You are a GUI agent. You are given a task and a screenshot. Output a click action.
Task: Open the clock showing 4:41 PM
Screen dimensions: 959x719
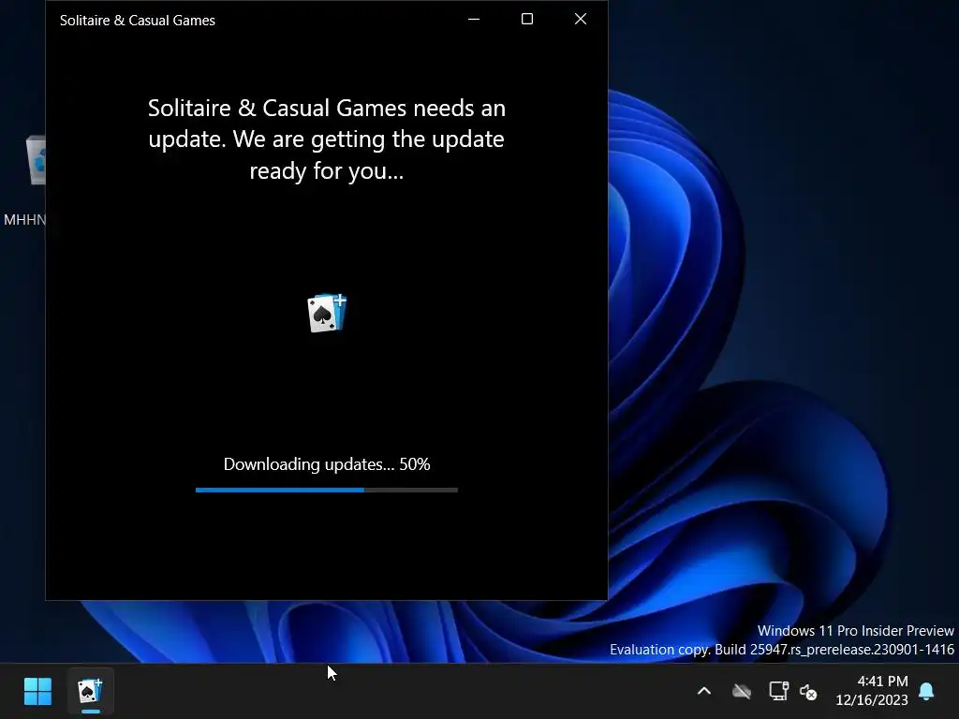[872, 690]
